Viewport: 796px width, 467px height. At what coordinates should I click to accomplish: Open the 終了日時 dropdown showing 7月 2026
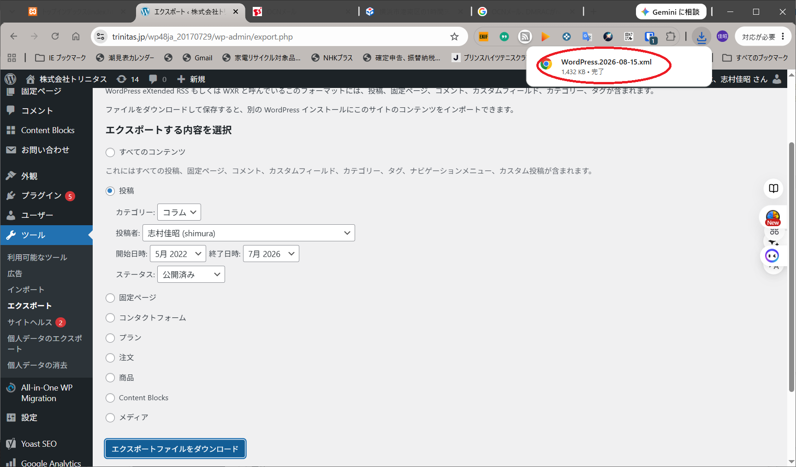click(x=271, y=254)
